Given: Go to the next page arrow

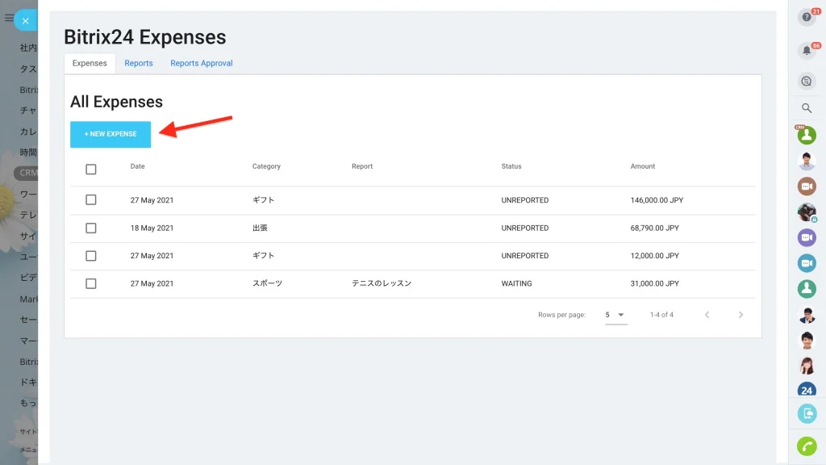Looking at the screenshot, I should click(740, 315).
